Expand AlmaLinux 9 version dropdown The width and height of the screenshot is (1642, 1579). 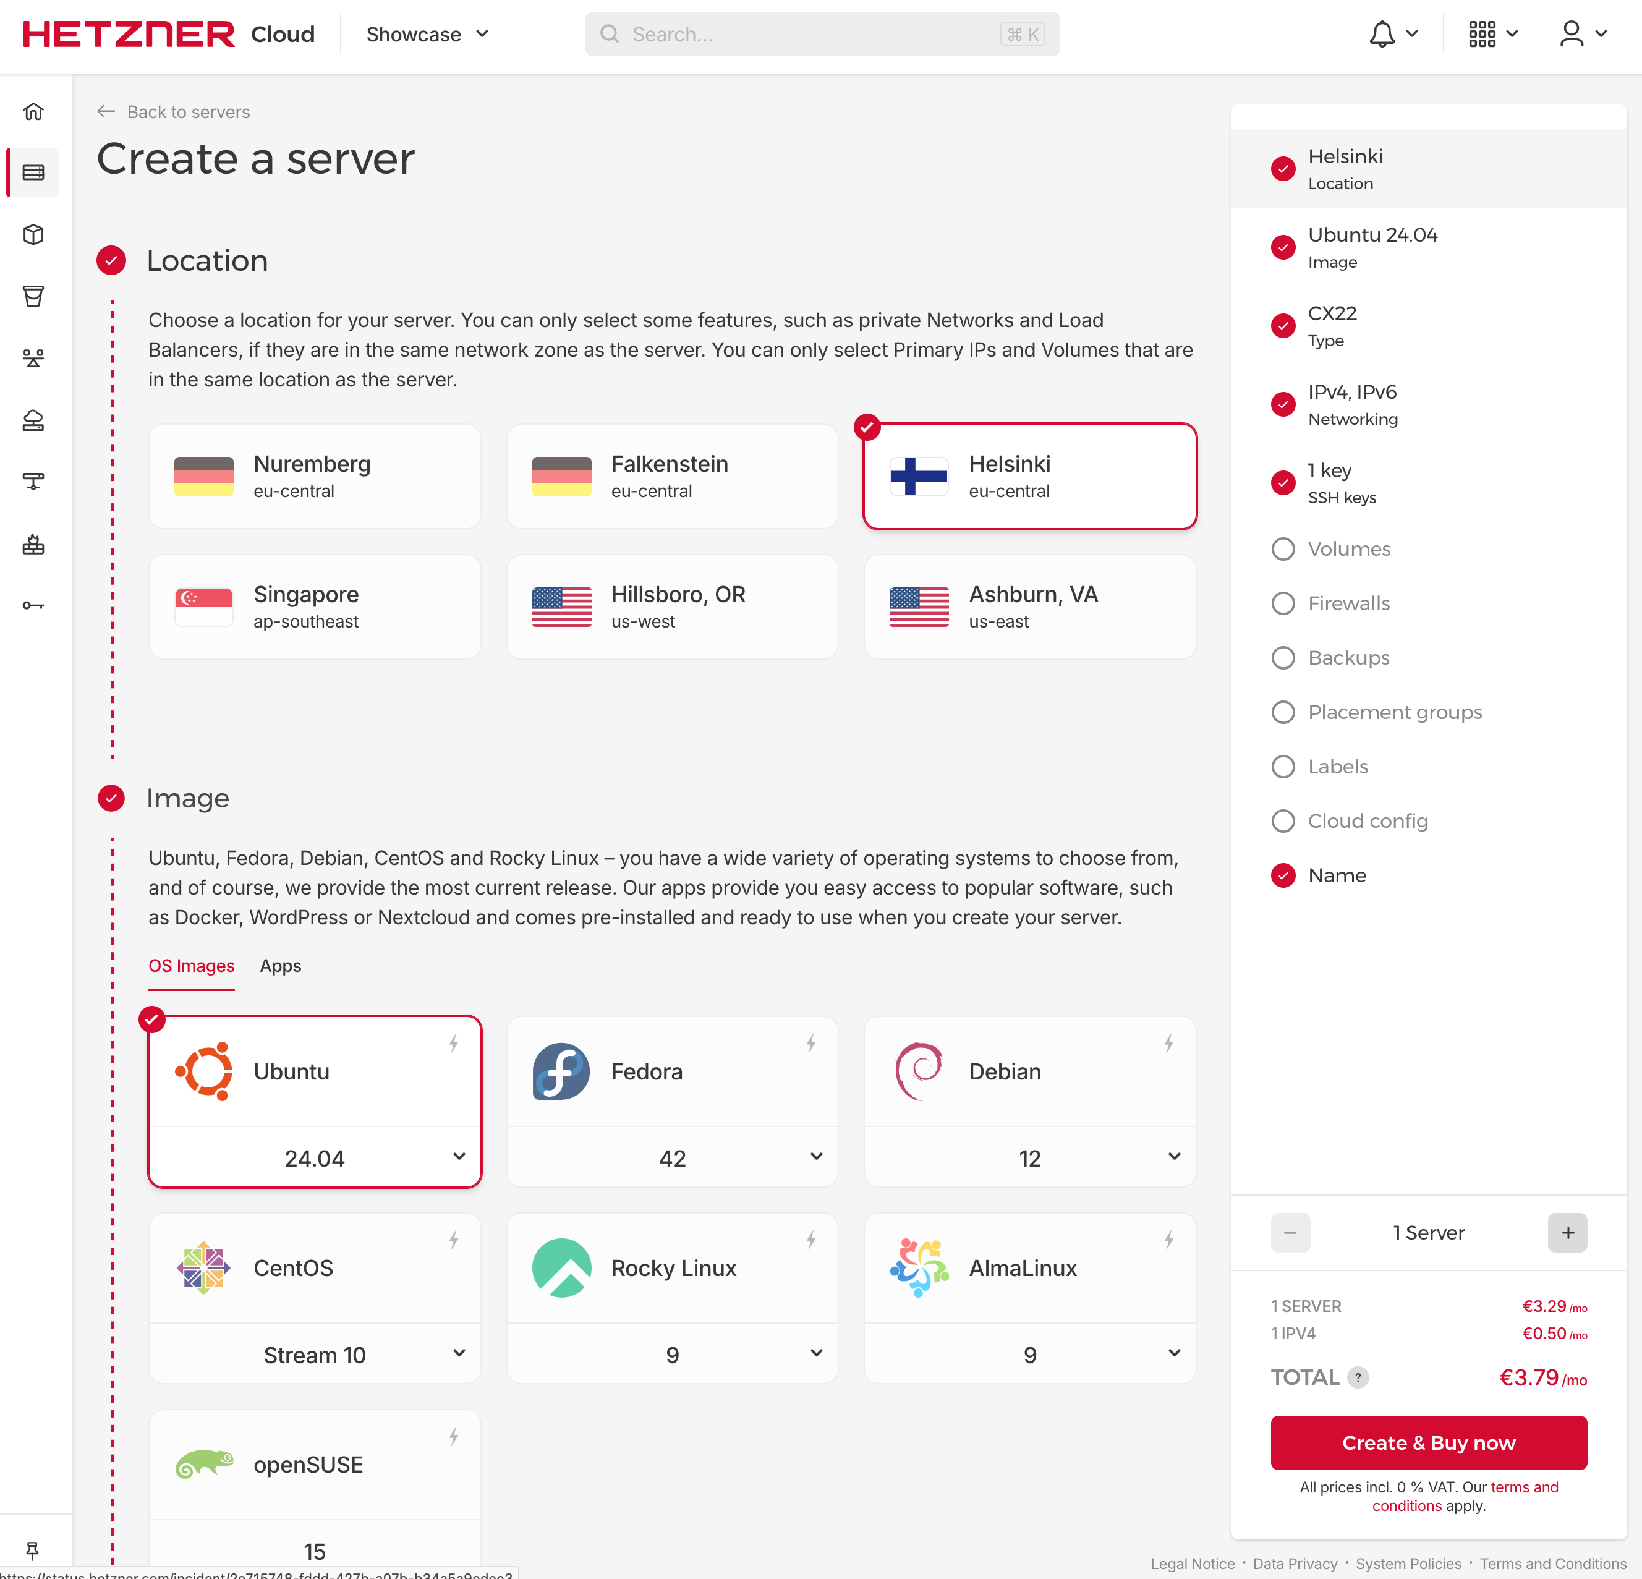point(1029,1355)
